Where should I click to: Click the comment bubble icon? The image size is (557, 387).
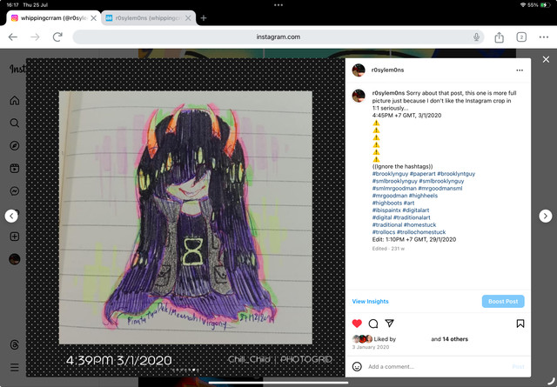click(x=373, y=324)
